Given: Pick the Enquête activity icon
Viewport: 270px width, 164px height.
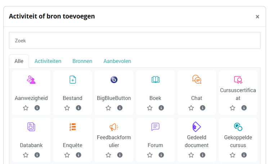Looking at the screenshot, I should tap(73, 127).
